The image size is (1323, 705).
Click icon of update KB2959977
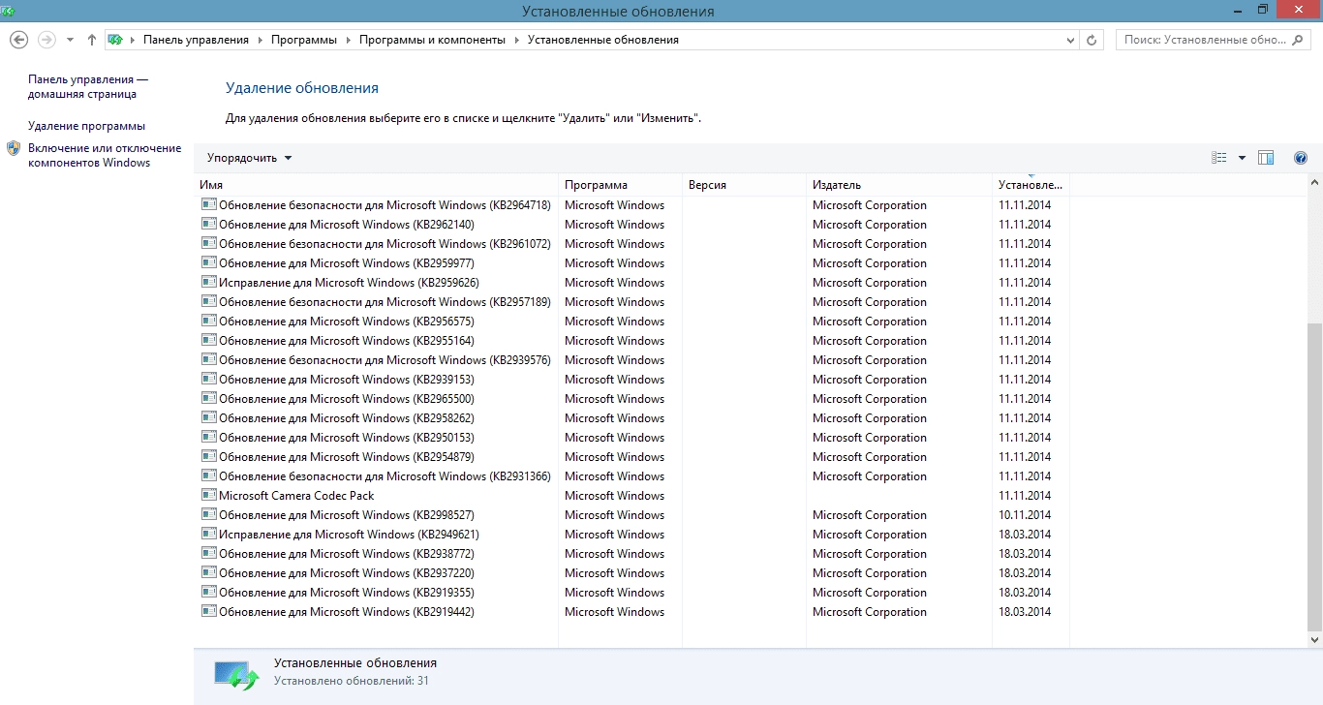click(208, 262)
